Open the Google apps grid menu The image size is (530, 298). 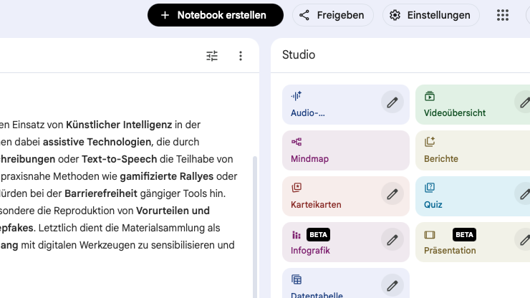click(x=503, y=15)
